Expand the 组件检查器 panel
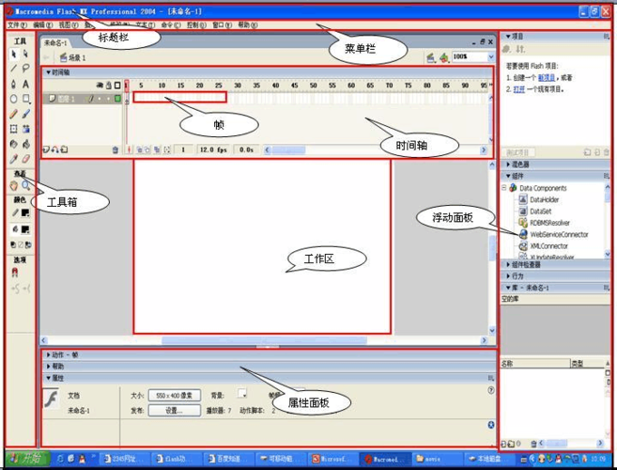Viewport: 617px width, 470px height. pos(508,264)
